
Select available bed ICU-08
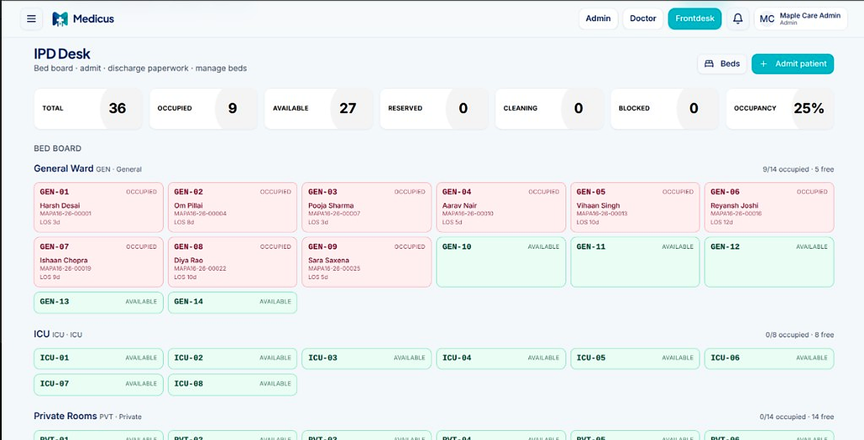click(232, 384)
